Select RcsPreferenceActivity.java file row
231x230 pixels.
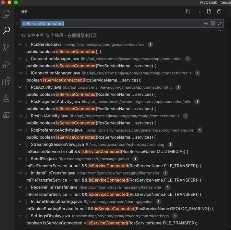coord(121,130)
